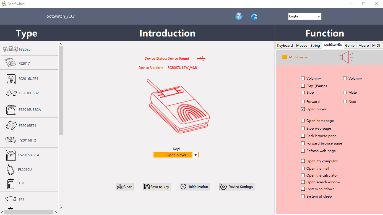This screenshot has height=215, width=383.
Task: Click the Type list scroll down arrow
Action: (61, 208)
